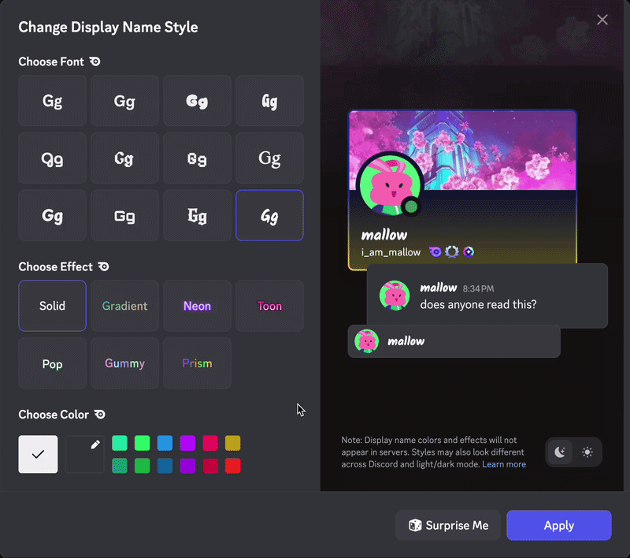Choose the Neon effect
The image size is (630, 558).
tap(197, 306)
